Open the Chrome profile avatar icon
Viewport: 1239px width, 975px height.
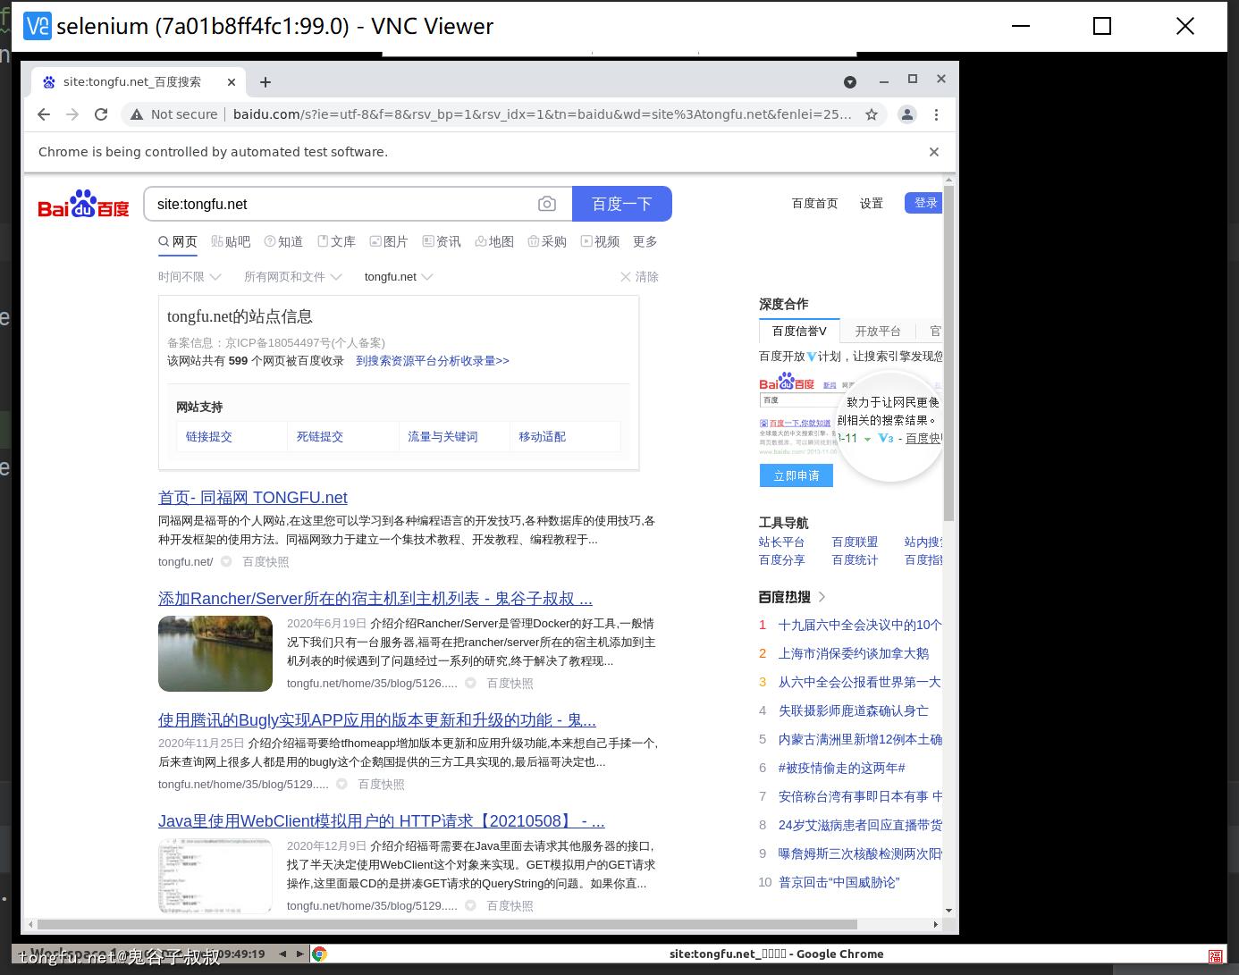(x=907, y=114)
